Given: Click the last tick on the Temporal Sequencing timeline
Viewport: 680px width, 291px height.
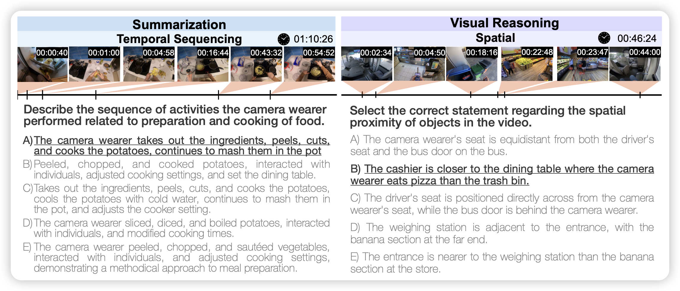Looking at the screenshot, I should click(x=270, y=95).
